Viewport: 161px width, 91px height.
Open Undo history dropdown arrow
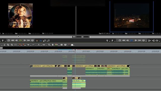point(31,45)
